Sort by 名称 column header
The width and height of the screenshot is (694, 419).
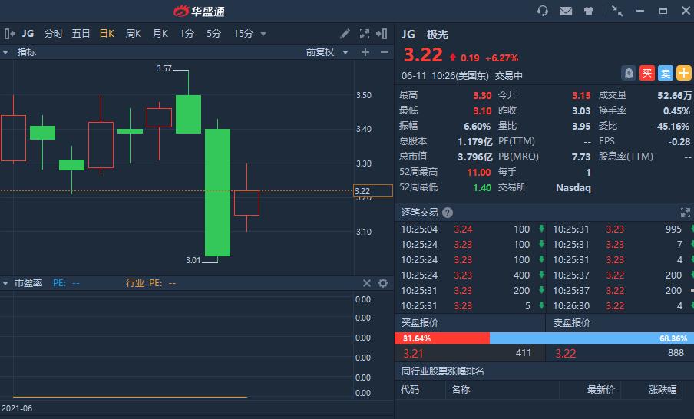click(461, 390)
